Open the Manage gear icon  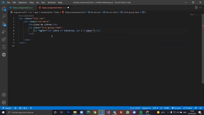pos(4,102)
